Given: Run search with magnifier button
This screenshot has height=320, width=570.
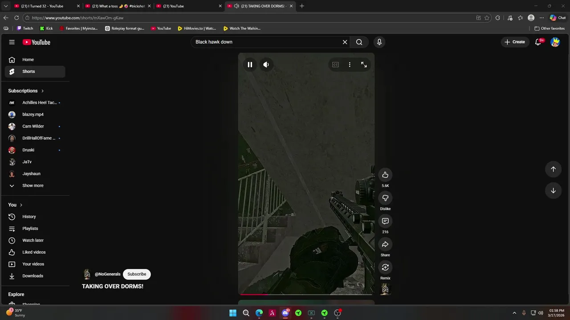Looking at the screenshot, I should pos(359,42).
